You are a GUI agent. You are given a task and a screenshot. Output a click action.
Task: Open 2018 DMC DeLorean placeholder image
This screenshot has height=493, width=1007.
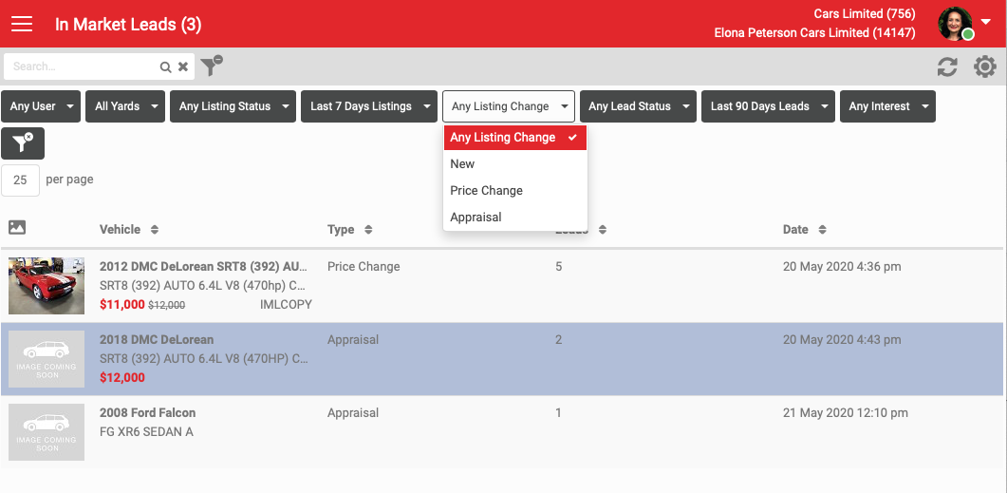[47, 359]
